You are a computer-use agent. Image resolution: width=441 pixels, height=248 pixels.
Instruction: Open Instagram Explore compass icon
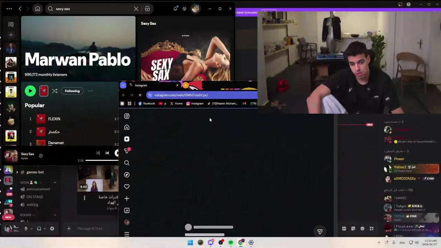[127, 175]
